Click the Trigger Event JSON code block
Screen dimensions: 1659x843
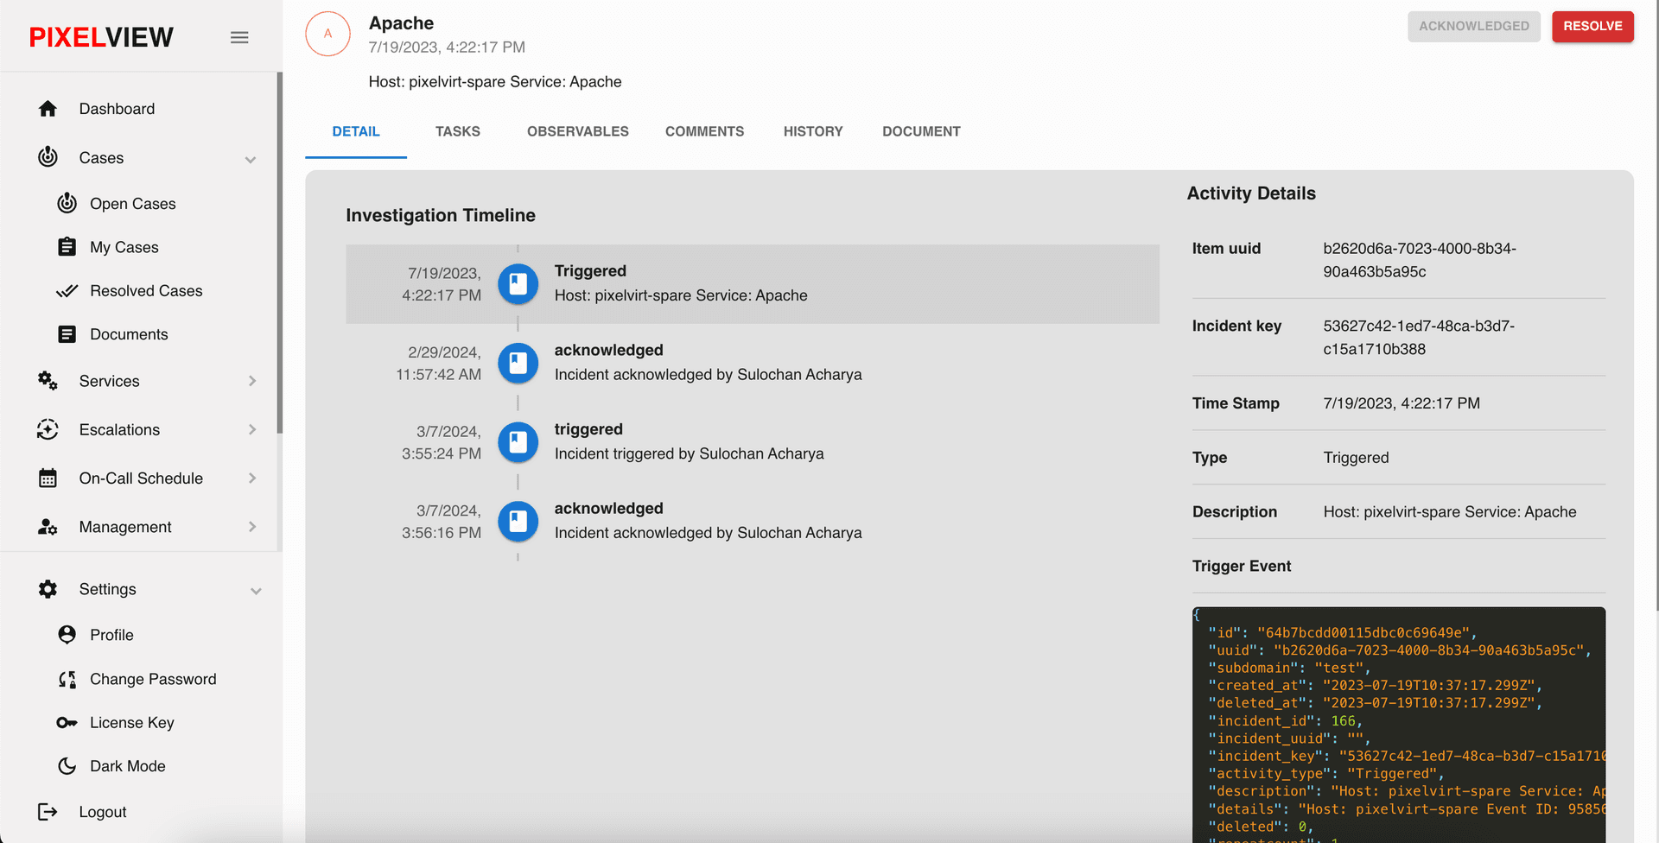tap(1399, 724)
